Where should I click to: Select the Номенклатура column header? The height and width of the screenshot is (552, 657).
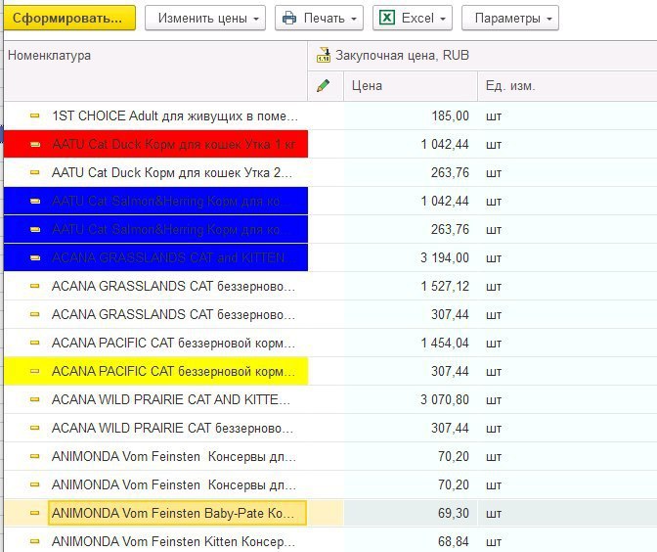tap(155, 70)
